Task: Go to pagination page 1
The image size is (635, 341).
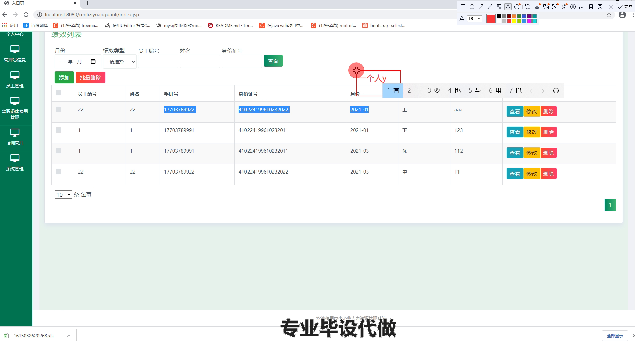Action: pos(610,205)
